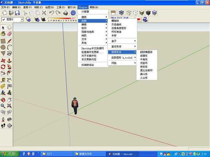Open the 工具(T) menu

pyautogui.click(x=61, y=7)
